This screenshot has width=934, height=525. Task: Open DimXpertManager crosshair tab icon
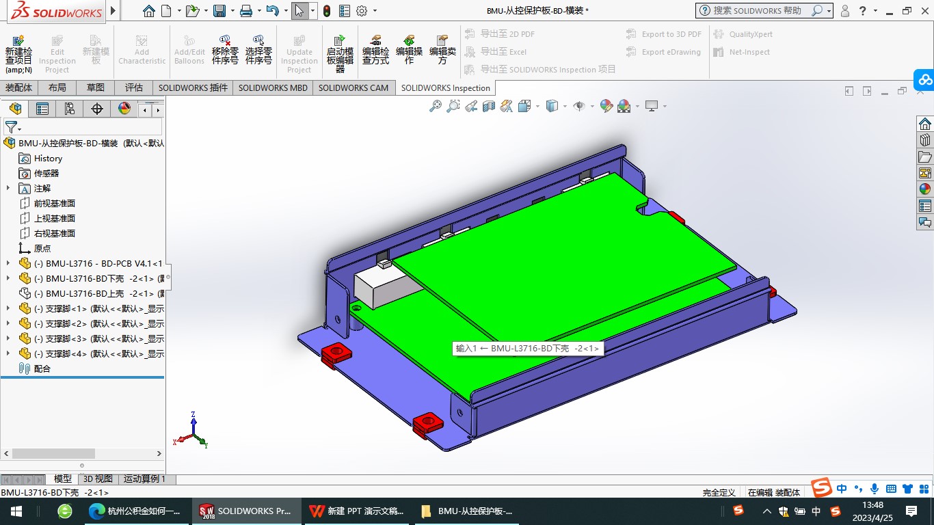tap(96, 109)
